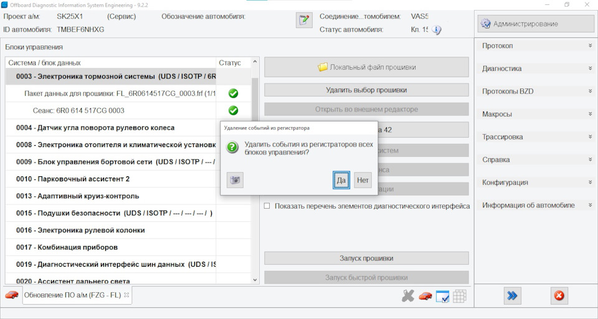This screenshot has height=319, width=598.
Task: Expand the Макросы section
Action: pyautogui.click(x=535, y=114)
